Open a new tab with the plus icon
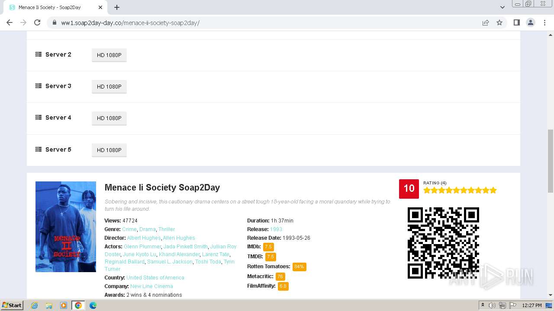 coord(117,7)
